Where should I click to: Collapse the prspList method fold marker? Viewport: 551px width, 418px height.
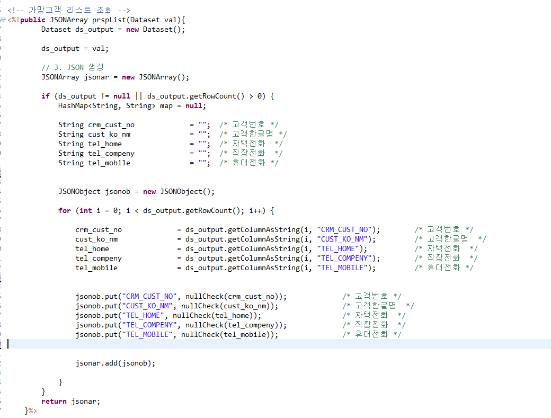(x=3, y=20)
